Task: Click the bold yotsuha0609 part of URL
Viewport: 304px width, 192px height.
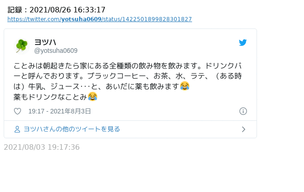Action: pyautogui.click(x=81, y=19)
